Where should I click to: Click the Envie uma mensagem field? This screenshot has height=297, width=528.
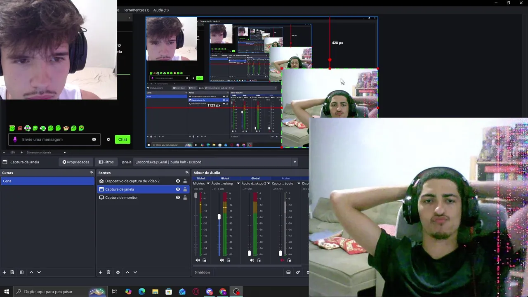[x=55, y=139]
